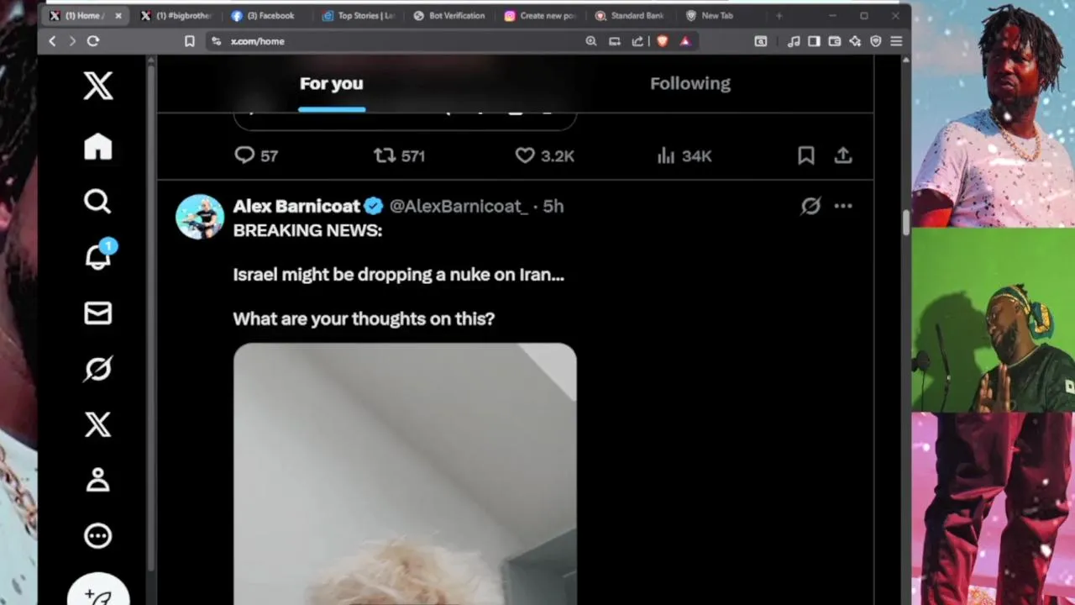Share the post via upload arrow

click(x=842, y=155)
